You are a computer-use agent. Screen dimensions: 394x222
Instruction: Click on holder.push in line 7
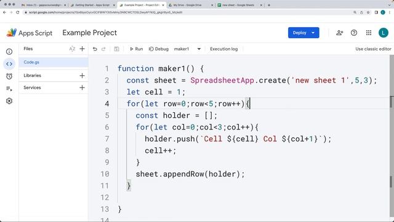click(x=170, y=139)
